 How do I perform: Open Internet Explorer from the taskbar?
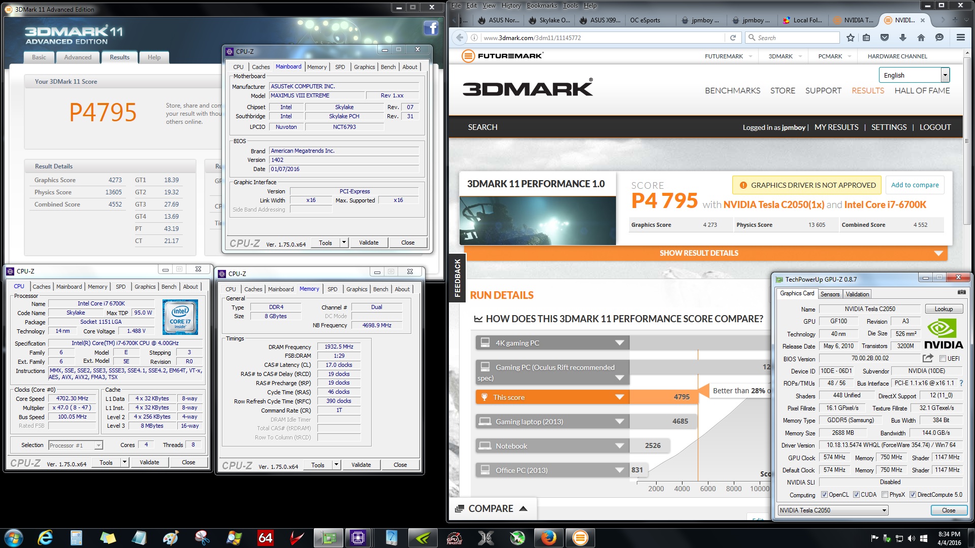pyautogui.click(x=45, y=538)
